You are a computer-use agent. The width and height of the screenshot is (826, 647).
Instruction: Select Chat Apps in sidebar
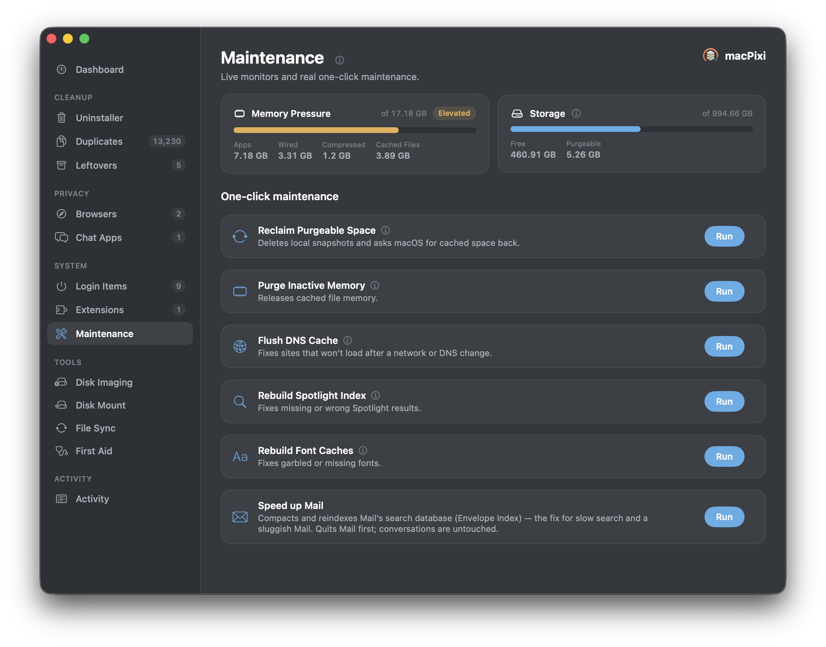[x=120, y=237]
